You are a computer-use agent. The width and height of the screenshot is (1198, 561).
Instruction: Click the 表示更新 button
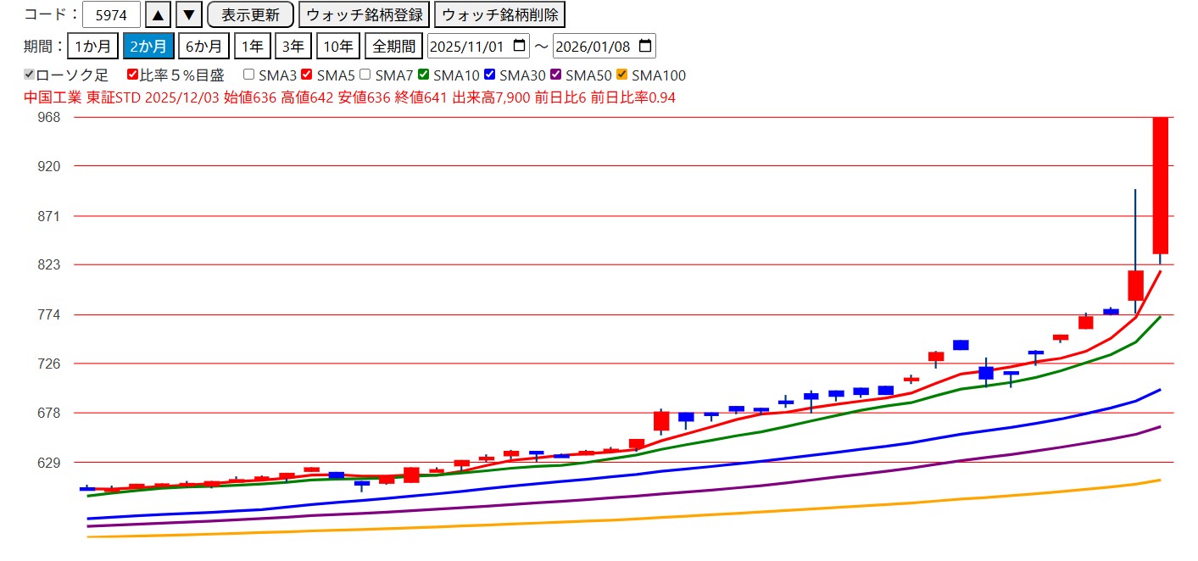pyautogui.click(x=250, y=14)
